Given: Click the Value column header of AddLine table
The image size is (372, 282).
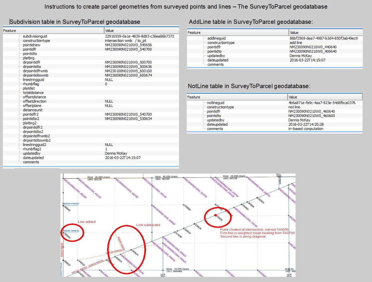Looking at the screenshot, I should pos(326,32).
